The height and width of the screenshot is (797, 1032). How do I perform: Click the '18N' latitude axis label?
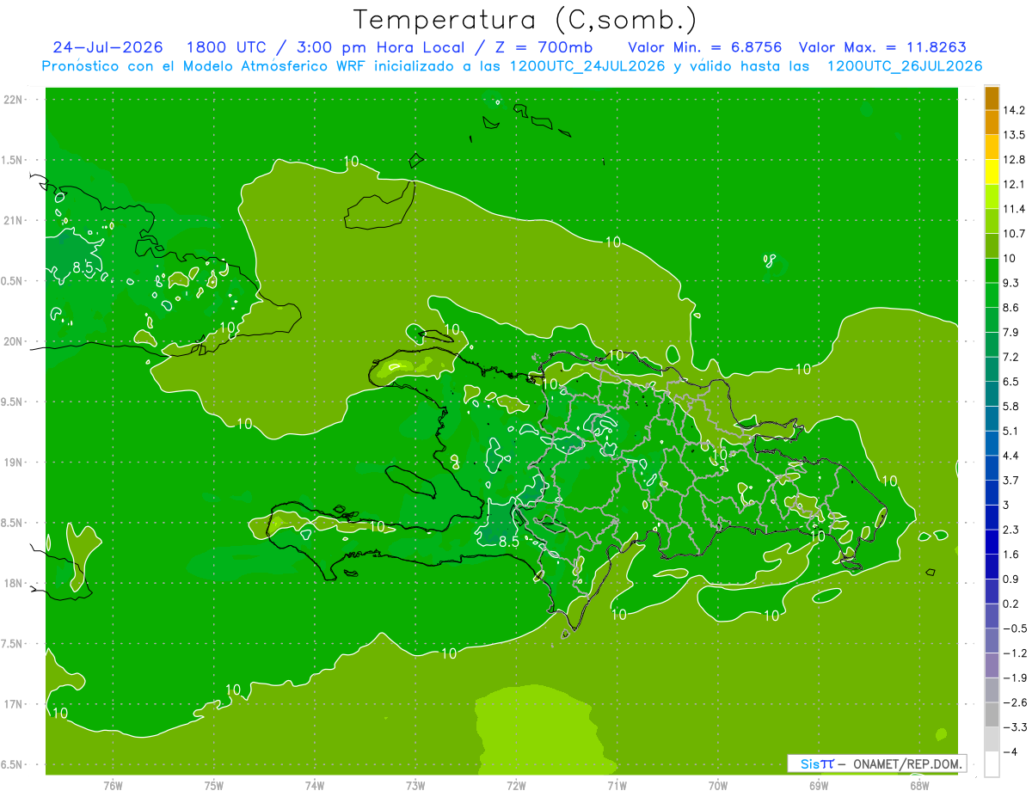tap(14, 583)
